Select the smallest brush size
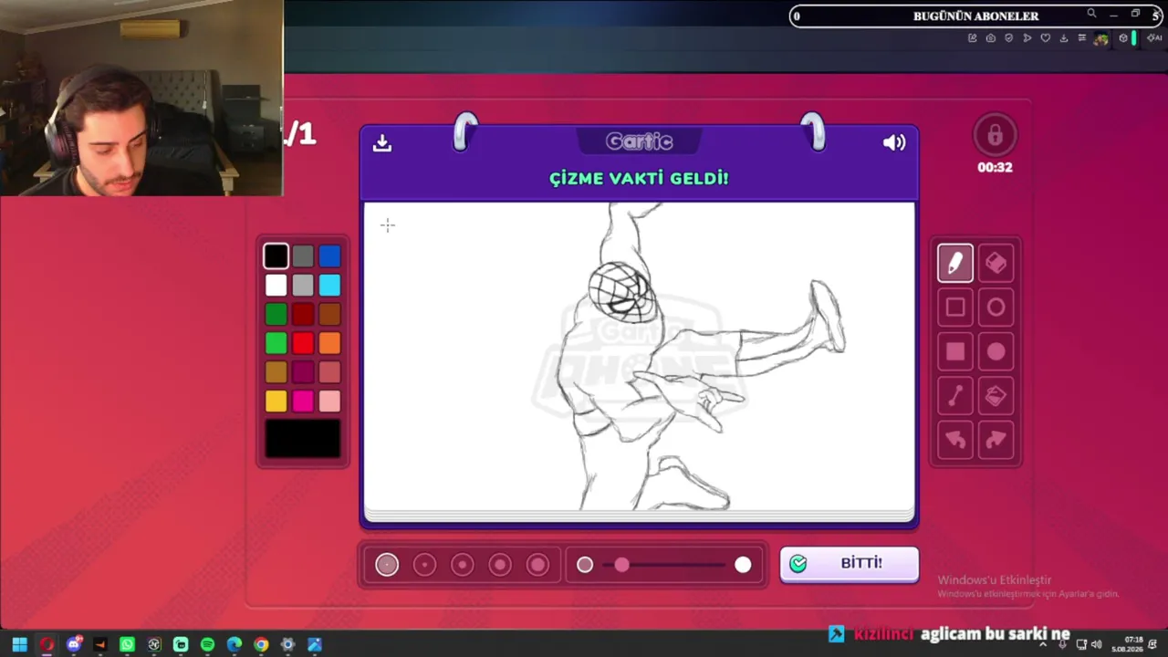Image resolution: width=1168 pixels, height=657 pixels. point(387,565)
